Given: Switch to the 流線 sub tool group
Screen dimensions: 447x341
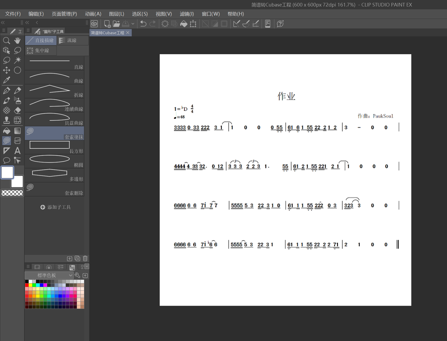Looking at the screenshot, I should pyautogui.click(x=73, y=40).
